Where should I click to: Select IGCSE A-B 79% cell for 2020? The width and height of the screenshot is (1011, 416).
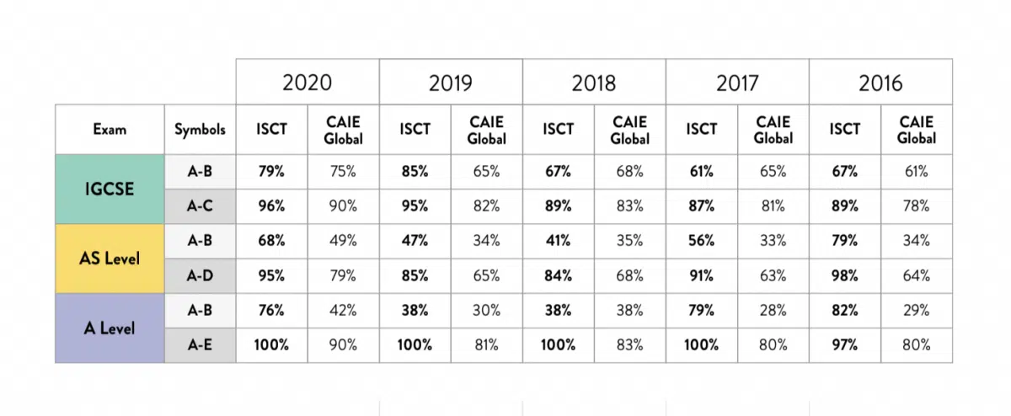tap(271, 172)
